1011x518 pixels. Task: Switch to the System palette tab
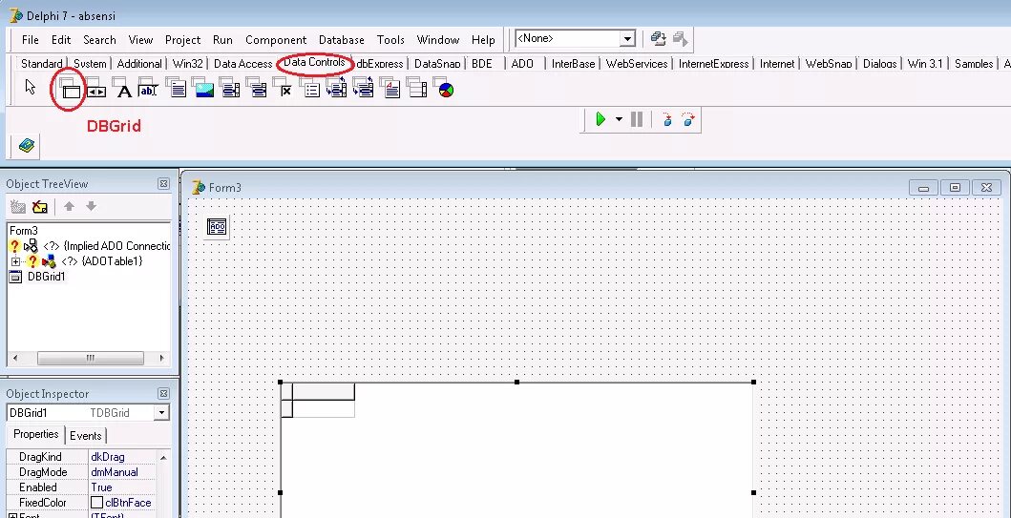pos(90,63)
